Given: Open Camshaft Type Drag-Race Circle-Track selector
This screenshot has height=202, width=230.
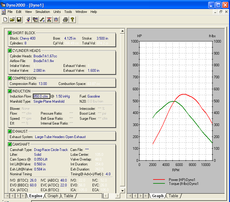Looking at the screenshot, I should [51, 150].
